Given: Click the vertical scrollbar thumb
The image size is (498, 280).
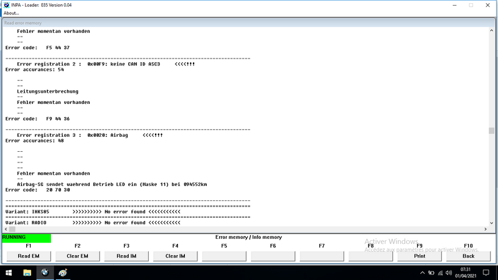Looking at the screenshot, I should (x=492, y=131).
